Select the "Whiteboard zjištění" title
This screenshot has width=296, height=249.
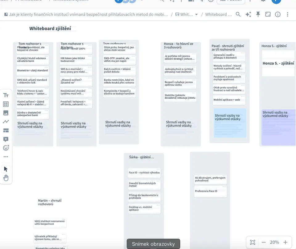(50, 28)
